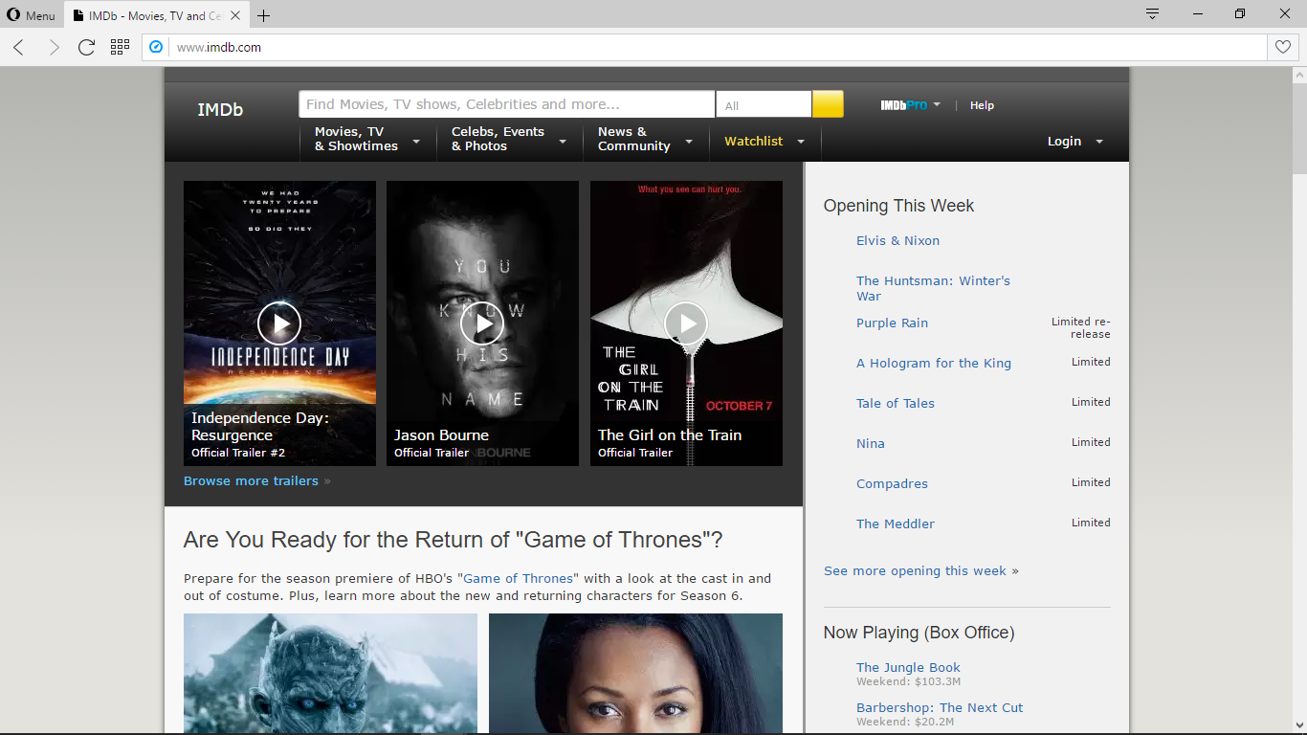The image size is (1307, 735).
Task: Open the actress portrait thumbnail
Action: click(x=635, y=674)
